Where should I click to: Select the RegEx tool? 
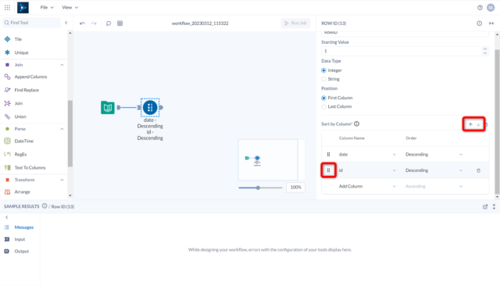tap(20, 154)
